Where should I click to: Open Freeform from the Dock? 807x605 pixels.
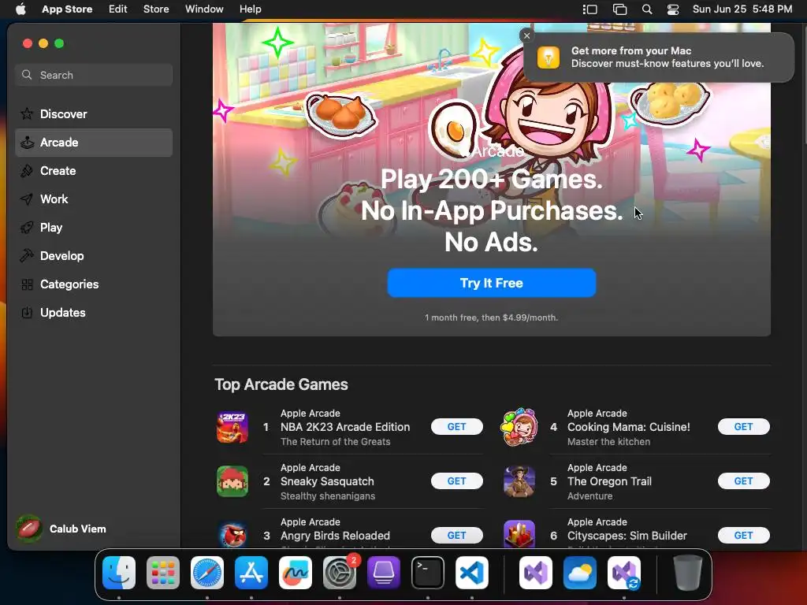tap(296, 573)
